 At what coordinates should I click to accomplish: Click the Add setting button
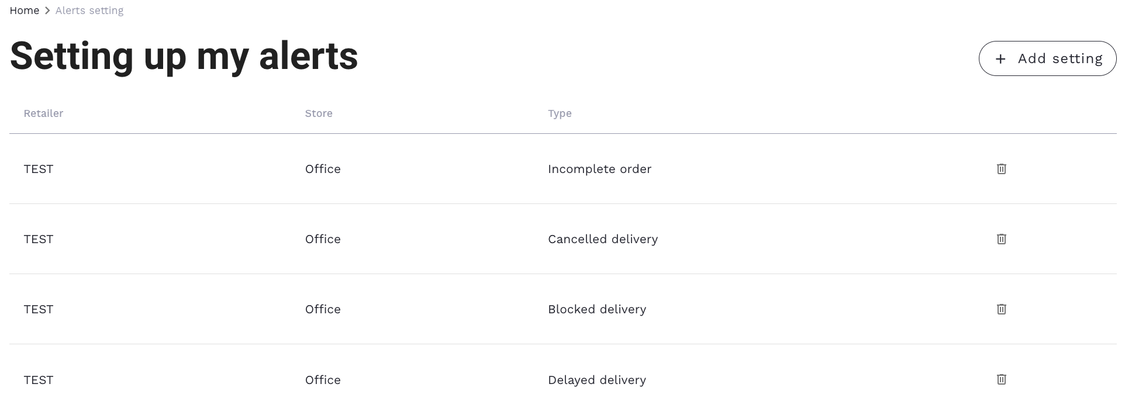[1047, 58]
